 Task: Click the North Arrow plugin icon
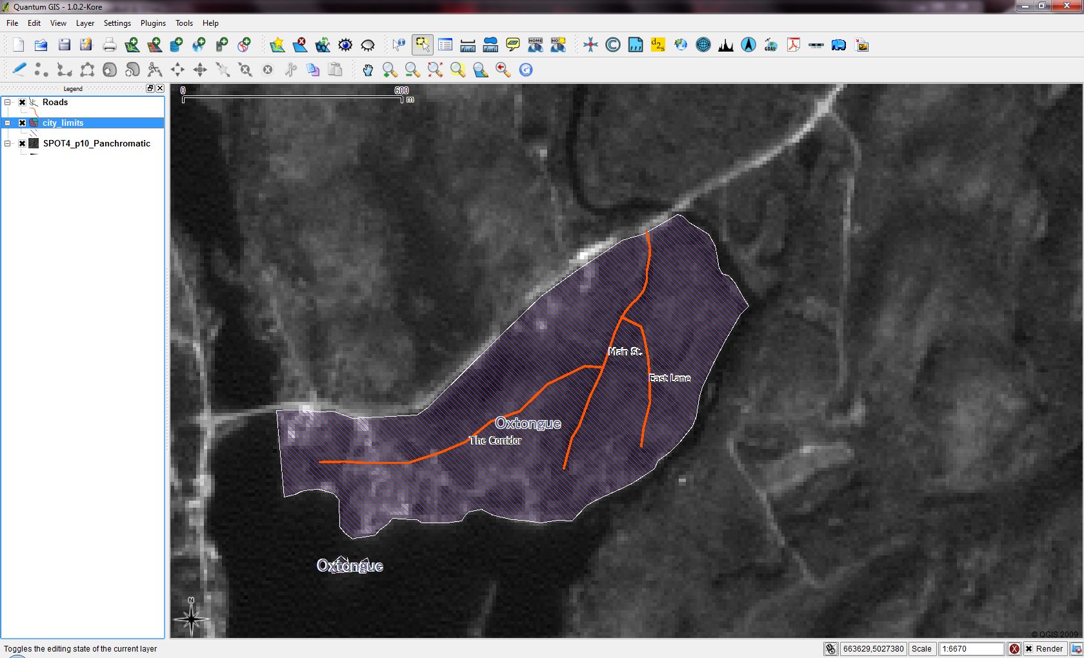[748, 45]
